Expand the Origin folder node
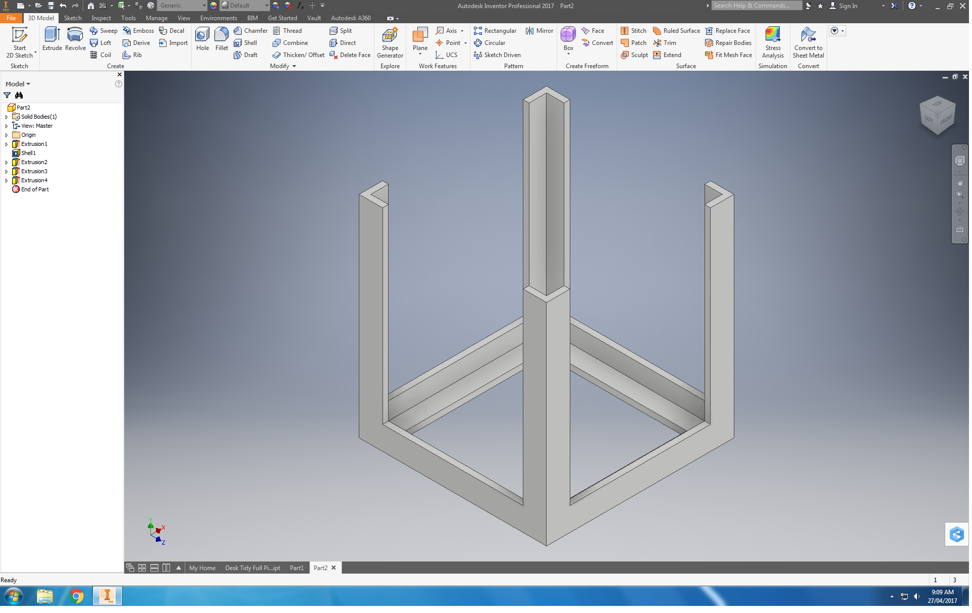Image resolution: width=972 pixels, height=613 pixels. click(7, 135)
